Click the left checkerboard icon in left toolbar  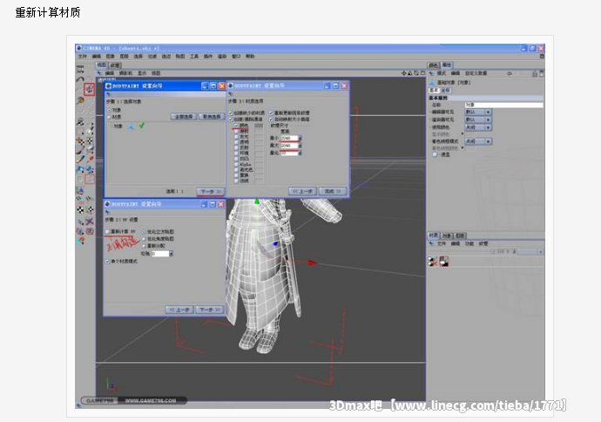pyautogui.click(x=80, y=209)
